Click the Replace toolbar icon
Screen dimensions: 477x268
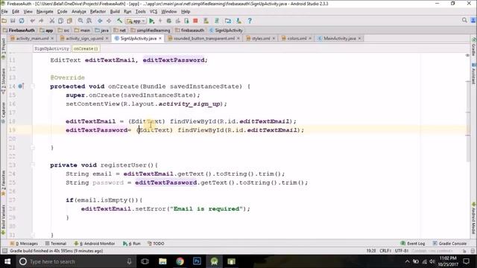pos(89,21)
